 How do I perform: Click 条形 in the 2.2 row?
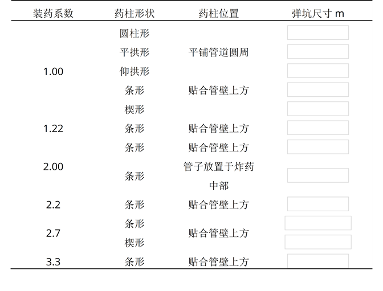[135, 205]
